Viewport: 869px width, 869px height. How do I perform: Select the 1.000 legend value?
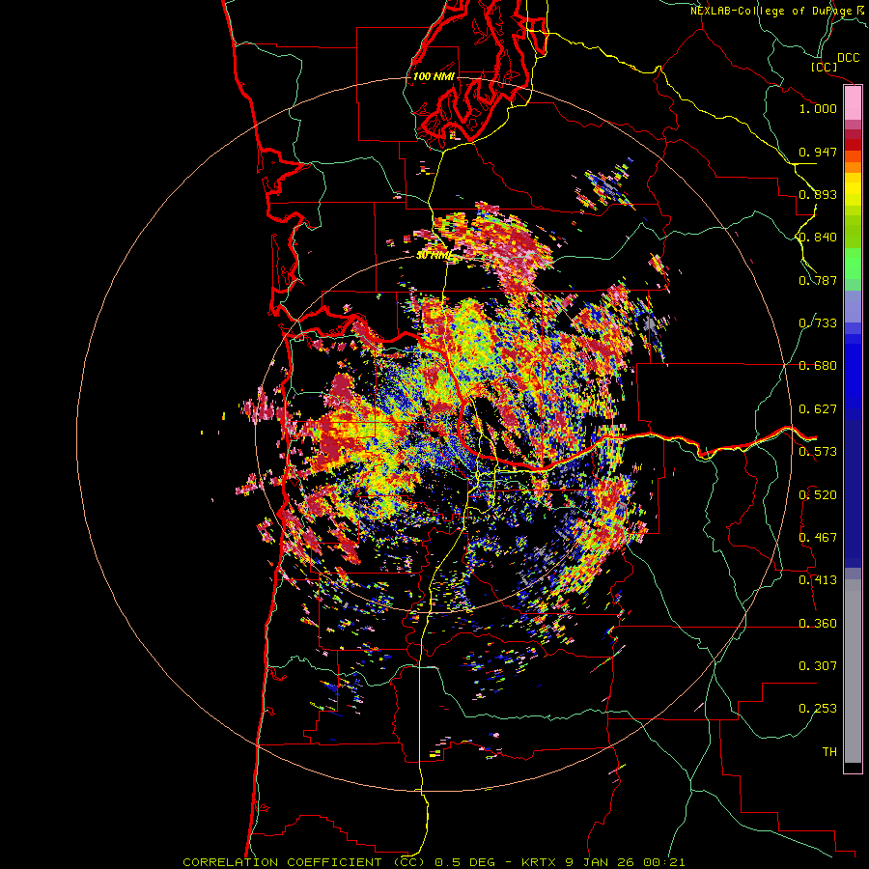pyautogui.click(x=818, y=108)
